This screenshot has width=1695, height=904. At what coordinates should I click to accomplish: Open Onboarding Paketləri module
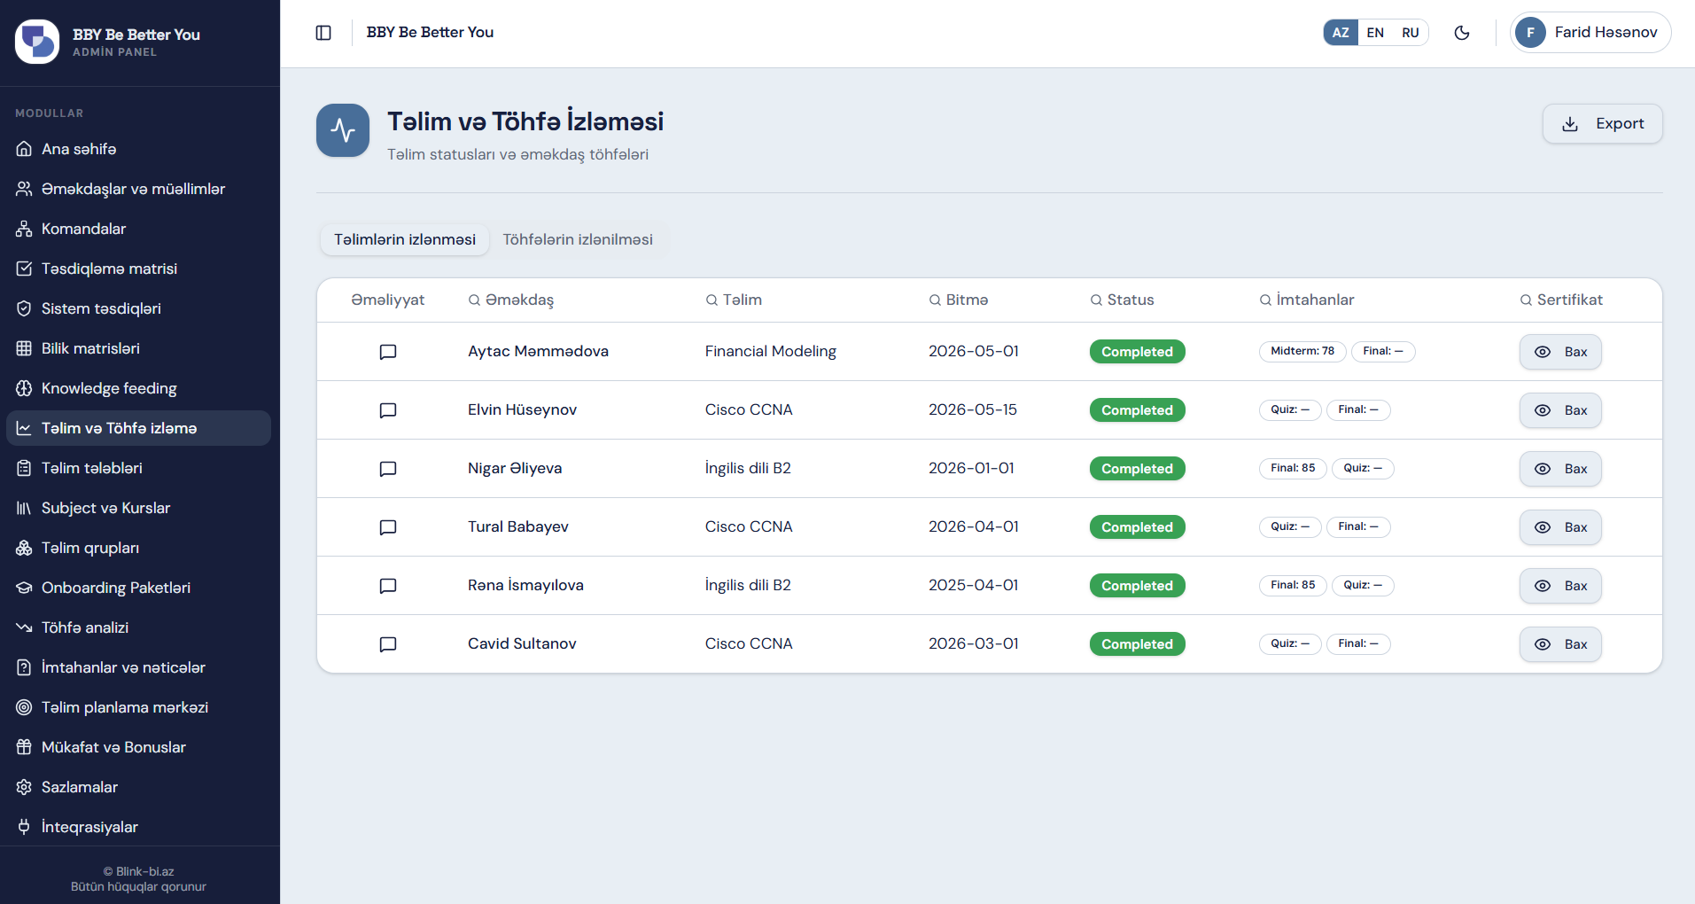pyautogui.click(x=138, y=588)
